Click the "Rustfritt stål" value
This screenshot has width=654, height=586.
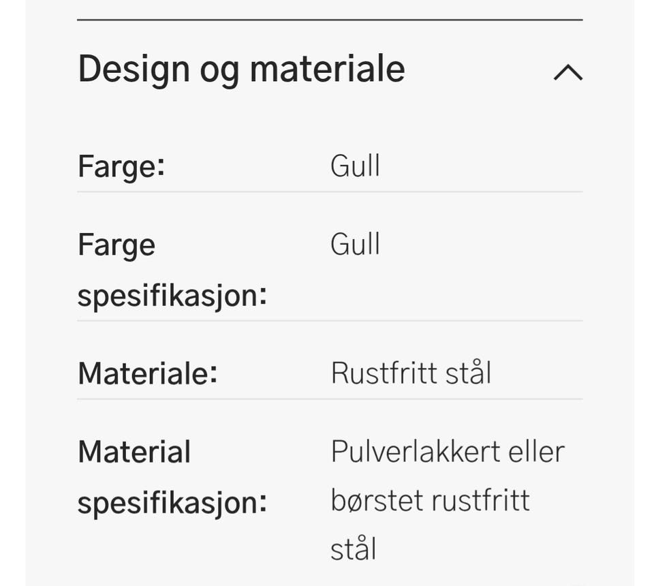coord(411,373)
